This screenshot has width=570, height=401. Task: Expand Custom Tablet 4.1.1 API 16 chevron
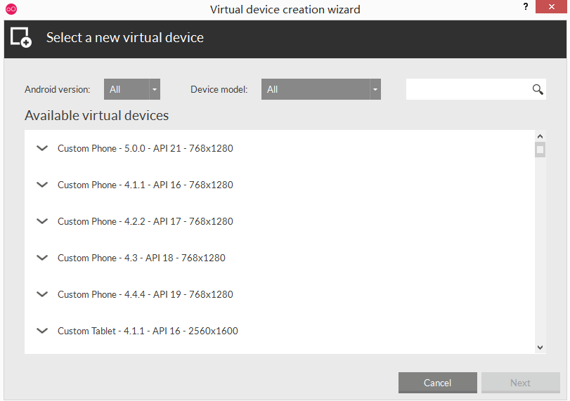[x=42, y=331]
